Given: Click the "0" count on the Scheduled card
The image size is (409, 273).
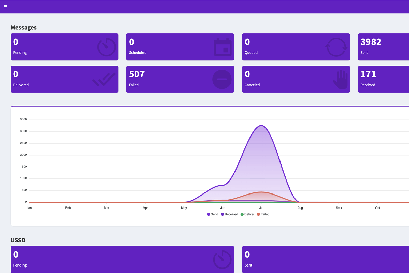Looking at the screenshot, I should coord(132,42).
